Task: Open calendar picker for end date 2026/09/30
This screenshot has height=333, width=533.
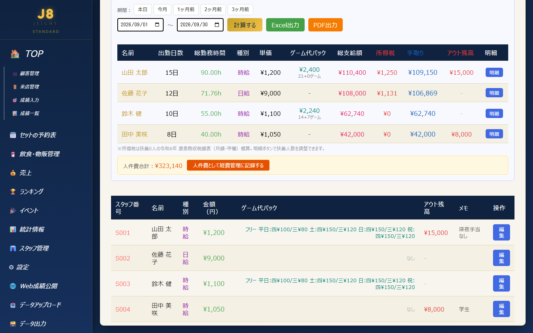Action: tap(217, 25)
